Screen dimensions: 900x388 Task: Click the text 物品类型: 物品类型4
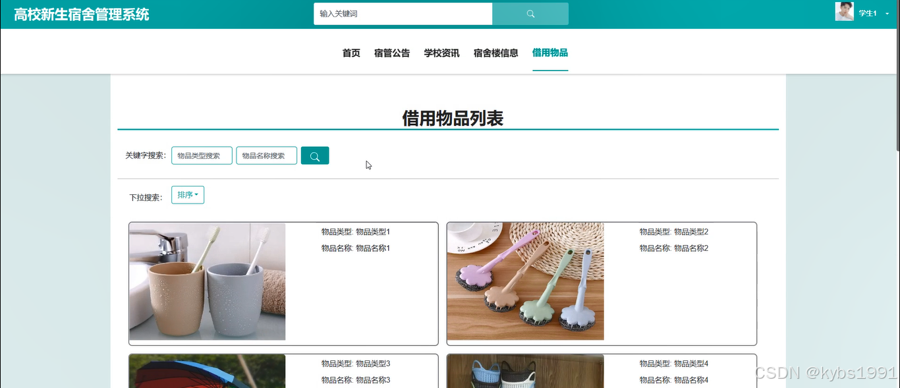click(x=674, y=364)
